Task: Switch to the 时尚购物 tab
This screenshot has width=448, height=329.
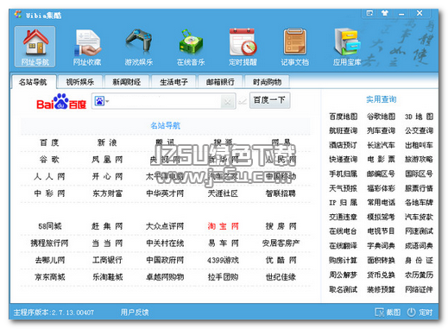Action: click(267, 82)
